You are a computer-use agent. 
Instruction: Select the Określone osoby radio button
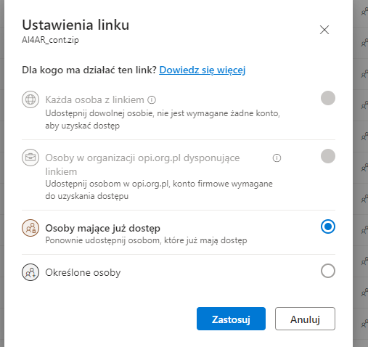pos(328,271)
